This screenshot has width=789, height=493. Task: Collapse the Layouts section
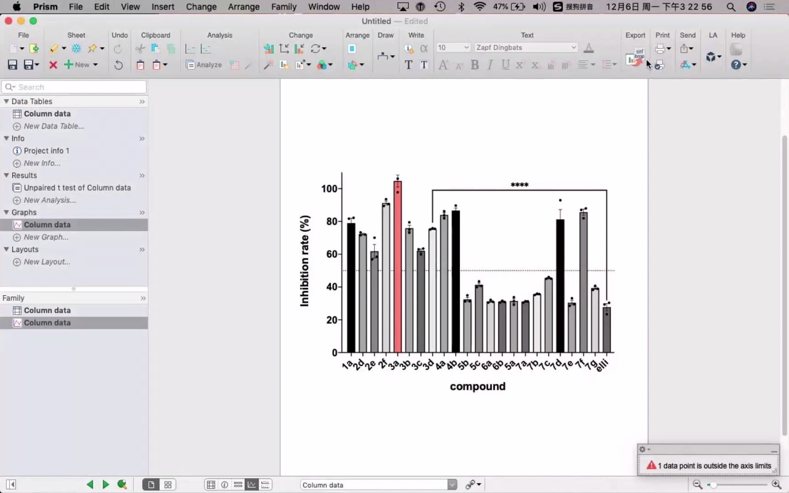point(6,249)
